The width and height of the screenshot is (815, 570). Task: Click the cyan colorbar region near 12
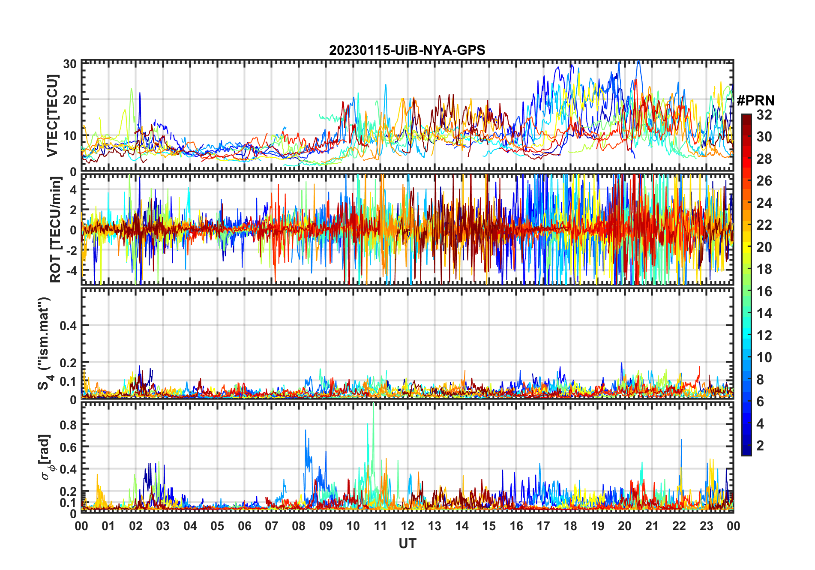(746, 336)
